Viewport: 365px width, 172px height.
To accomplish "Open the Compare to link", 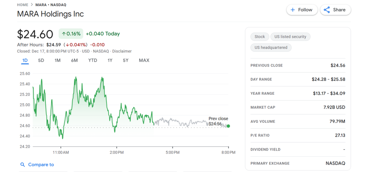I will pyautogui.click(x=41, y=165).
